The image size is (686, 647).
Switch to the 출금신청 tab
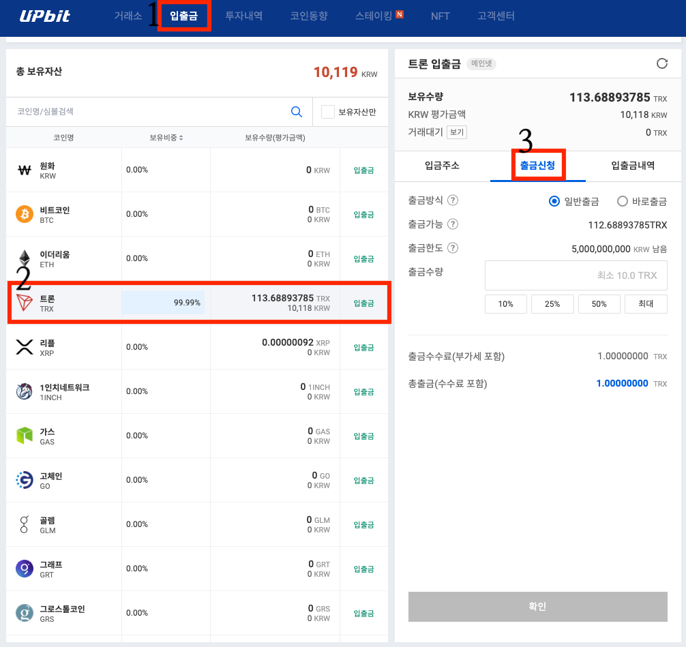pos(538,166)
